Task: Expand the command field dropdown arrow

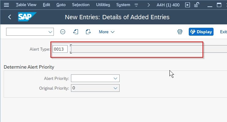Action: coord(50,32)
